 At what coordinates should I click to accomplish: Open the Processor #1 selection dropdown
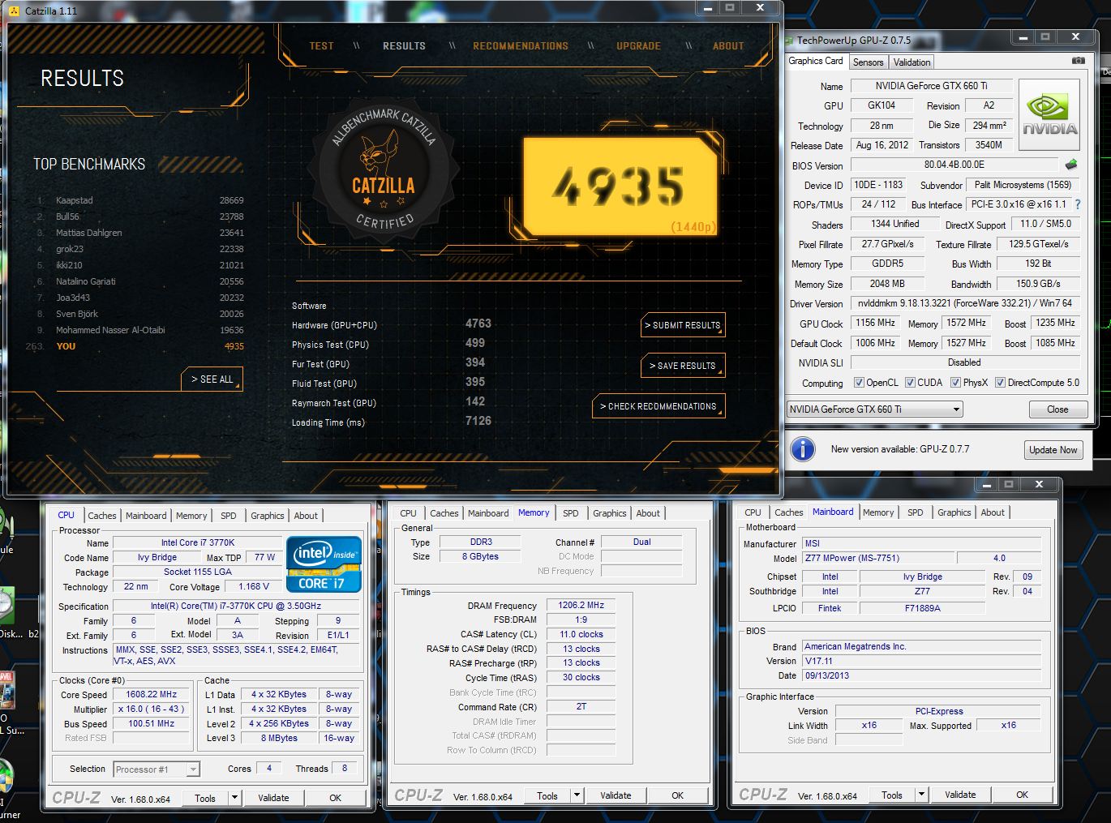point(157,769)
